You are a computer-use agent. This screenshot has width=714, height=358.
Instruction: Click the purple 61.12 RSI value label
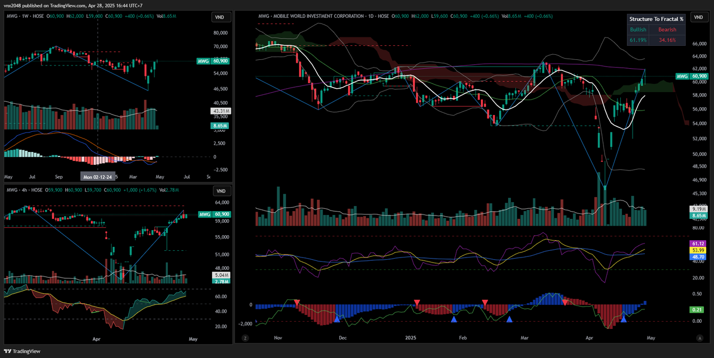click(x=698, y=244)
